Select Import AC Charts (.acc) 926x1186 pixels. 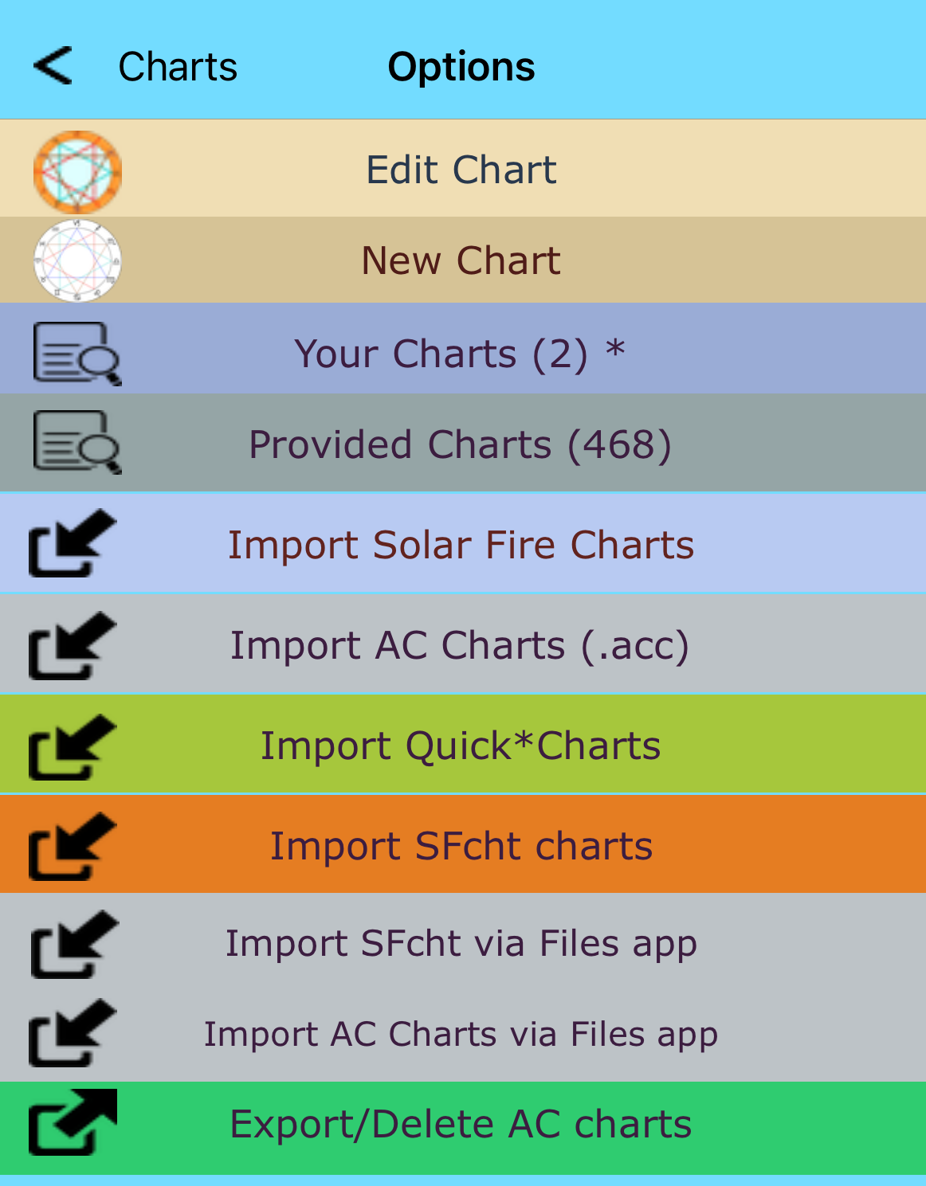(x=460, y=645)
